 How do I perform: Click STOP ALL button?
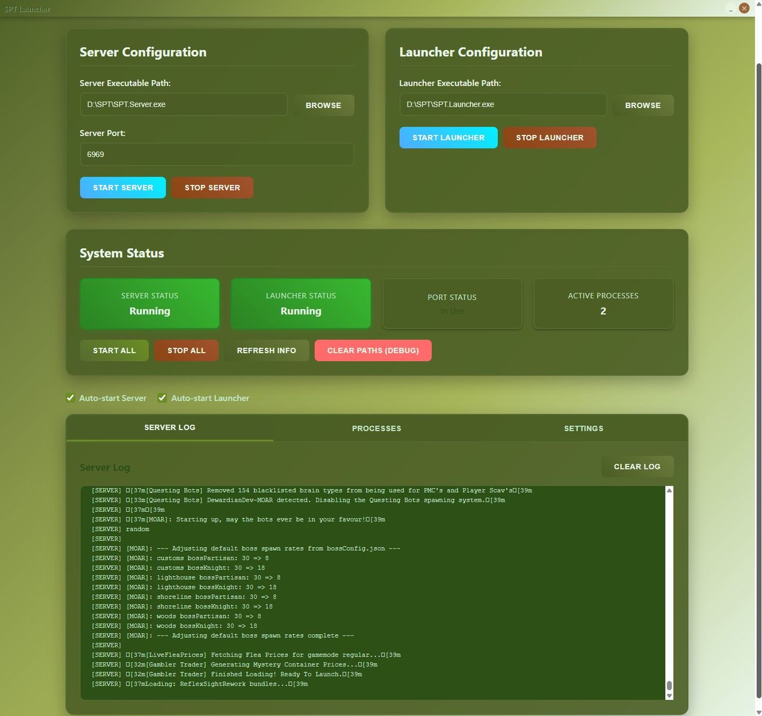coord(187,350)
